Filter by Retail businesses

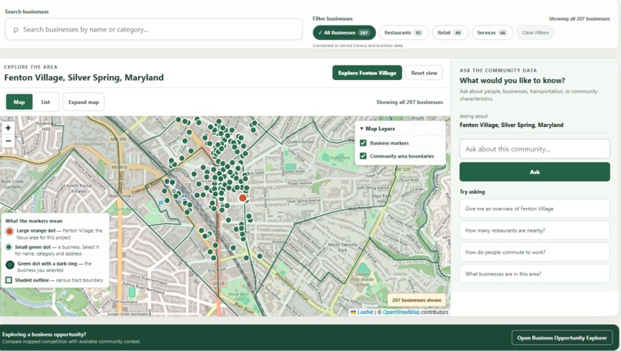click(x=450, y=33)
